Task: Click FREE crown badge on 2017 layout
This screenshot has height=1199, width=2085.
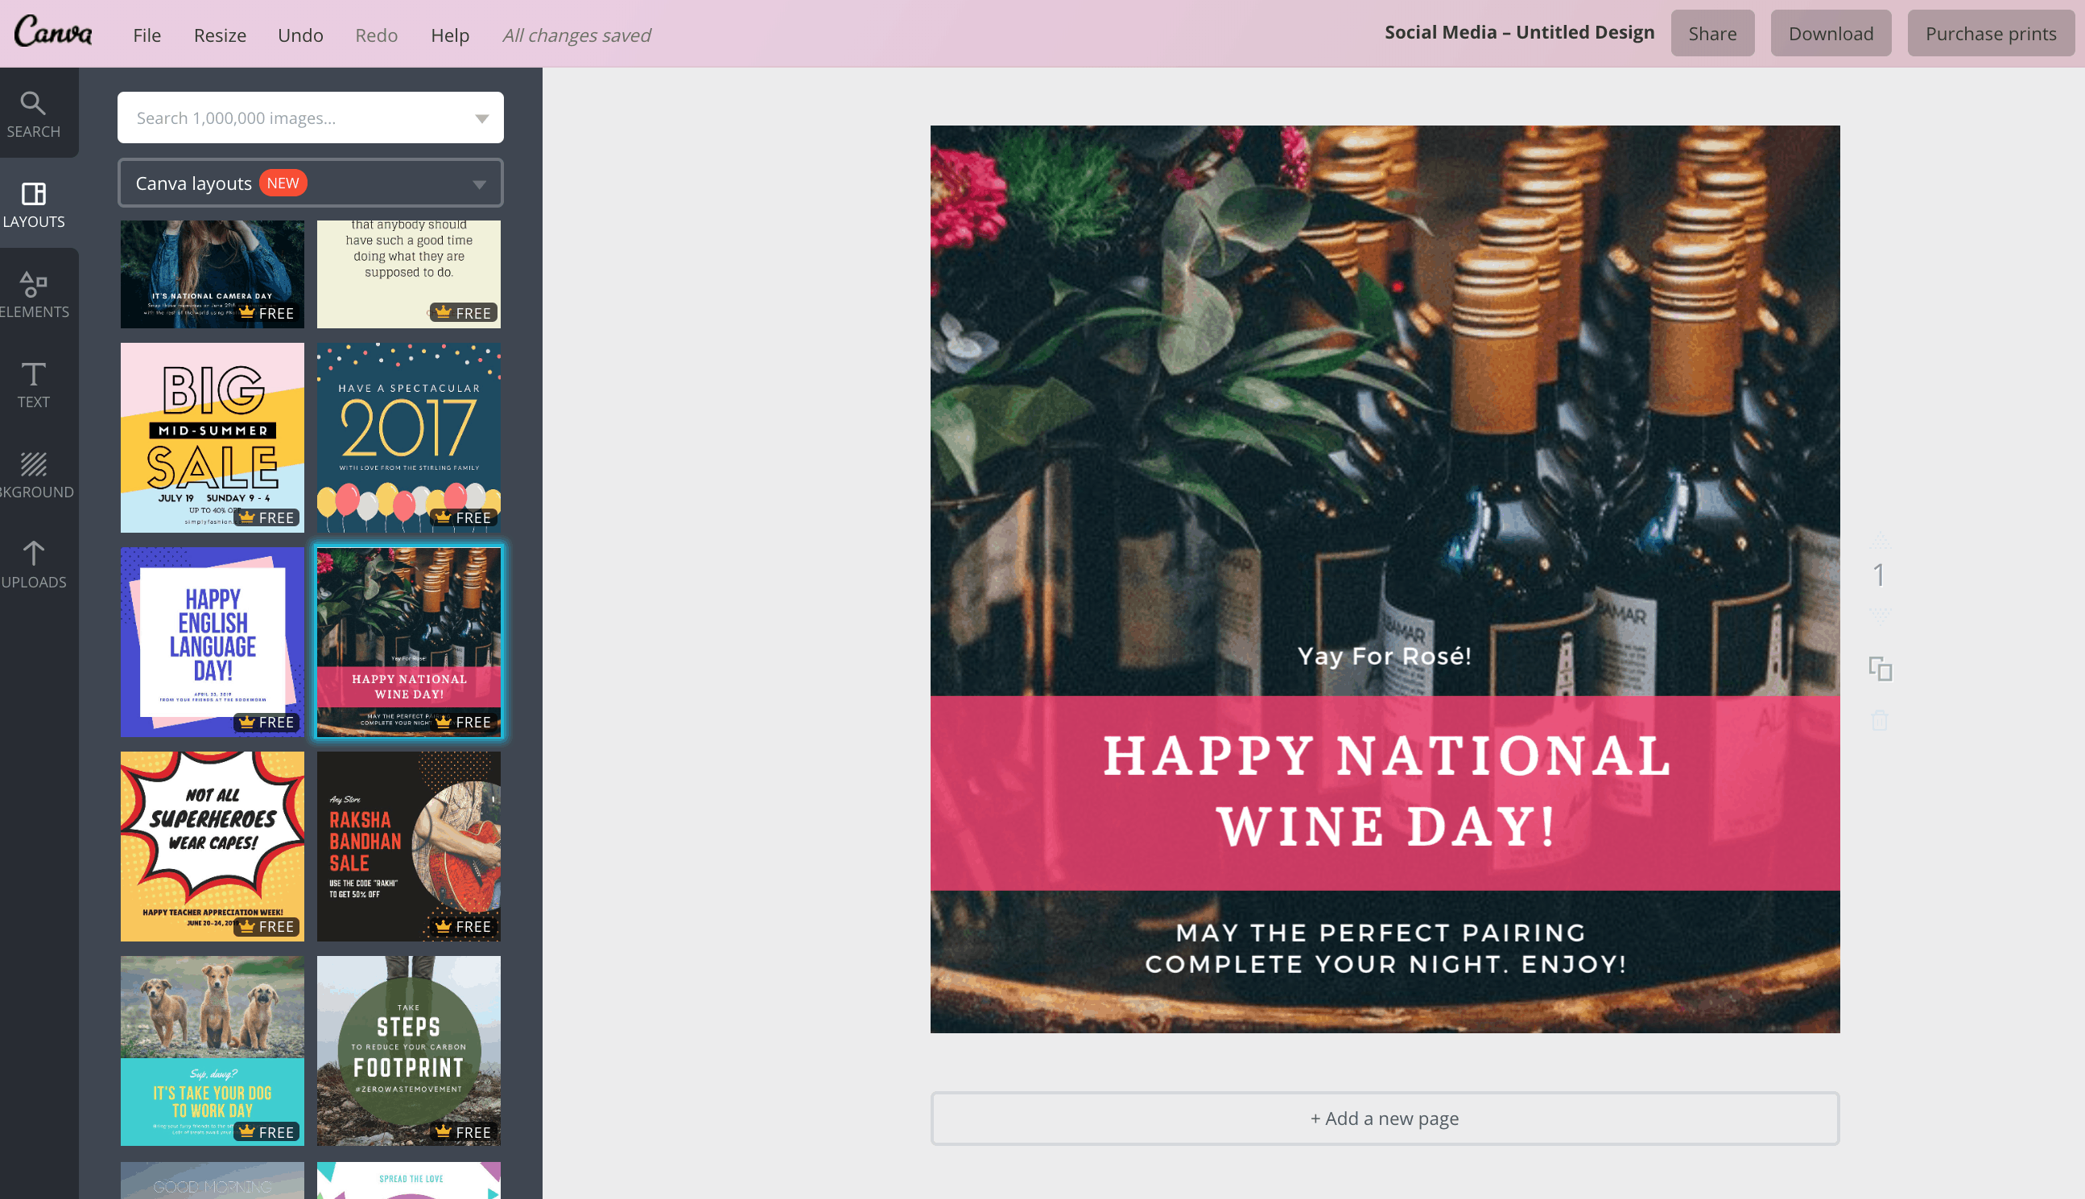Action: (464, 517)
